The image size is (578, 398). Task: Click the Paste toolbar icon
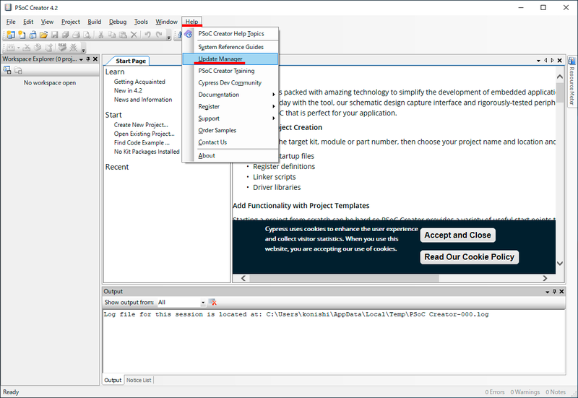click(x=123, y=35)
